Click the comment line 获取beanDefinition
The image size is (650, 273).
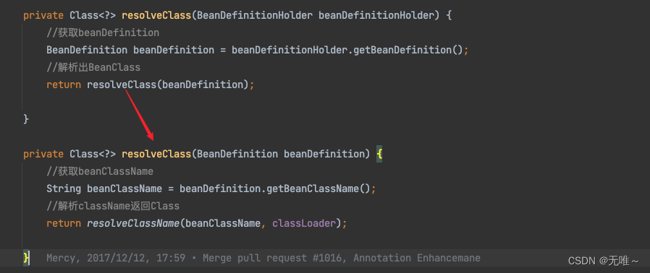[x=103, y=32]
